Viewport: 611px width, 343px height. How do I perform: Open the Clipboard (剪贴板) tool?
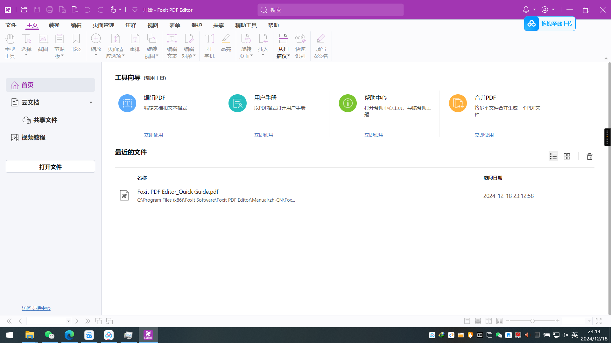coord(59,46)
